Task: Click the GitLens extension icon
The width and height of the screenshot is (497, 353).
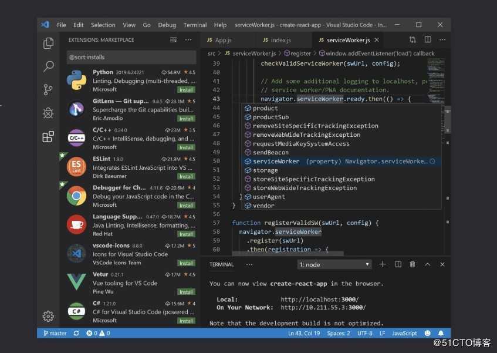Action: click(76, 109)
